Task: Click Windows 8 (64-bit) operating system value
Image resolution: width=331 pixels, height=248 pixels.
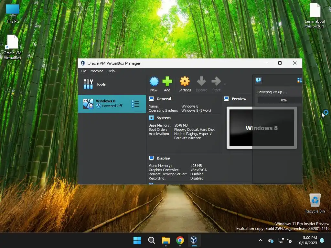Action: [196, 110]
